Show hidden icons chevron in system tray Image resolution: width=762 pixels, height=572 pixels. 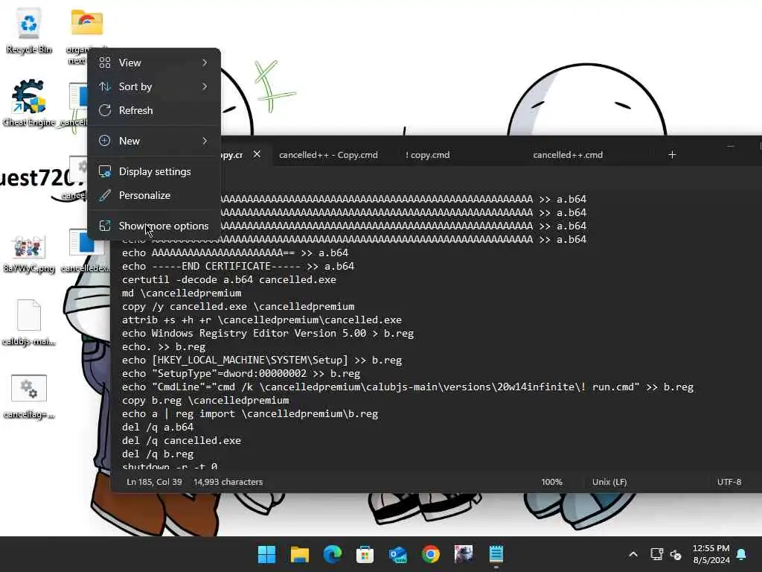point(633,554)
